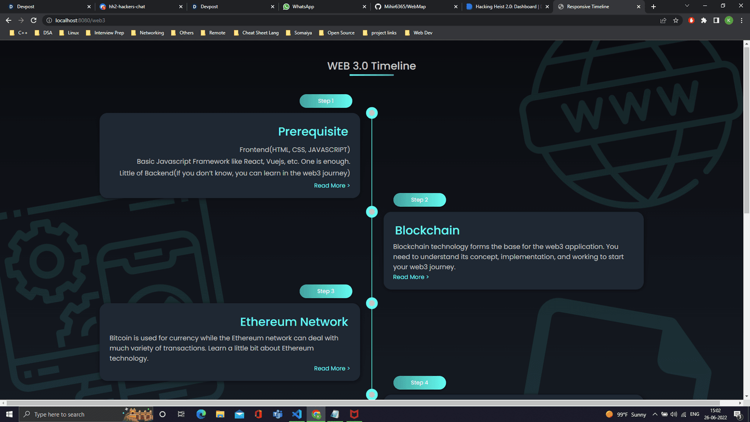This screenshot has height=422, width=750.
Task: Open the Web Dev bookmark folder
Action: coord(418,32)
